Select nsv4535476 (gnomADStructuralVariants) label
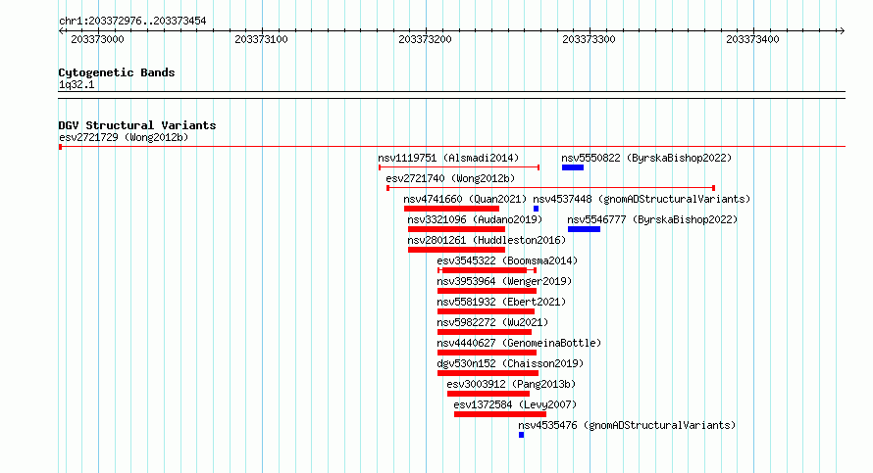Viewport: 873px width, 473px height. tap(627, 425)
